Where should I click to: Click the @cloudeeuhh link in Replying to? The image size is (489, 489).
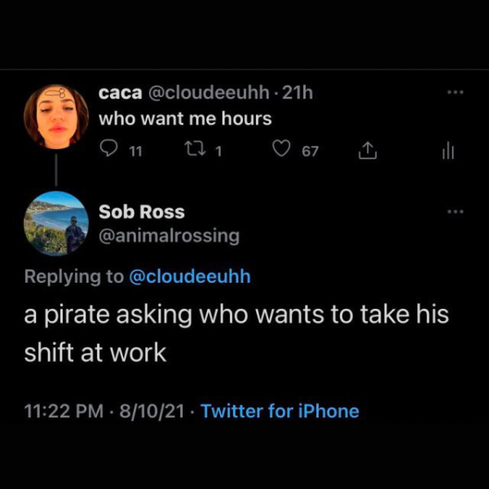tap(190, 276)
